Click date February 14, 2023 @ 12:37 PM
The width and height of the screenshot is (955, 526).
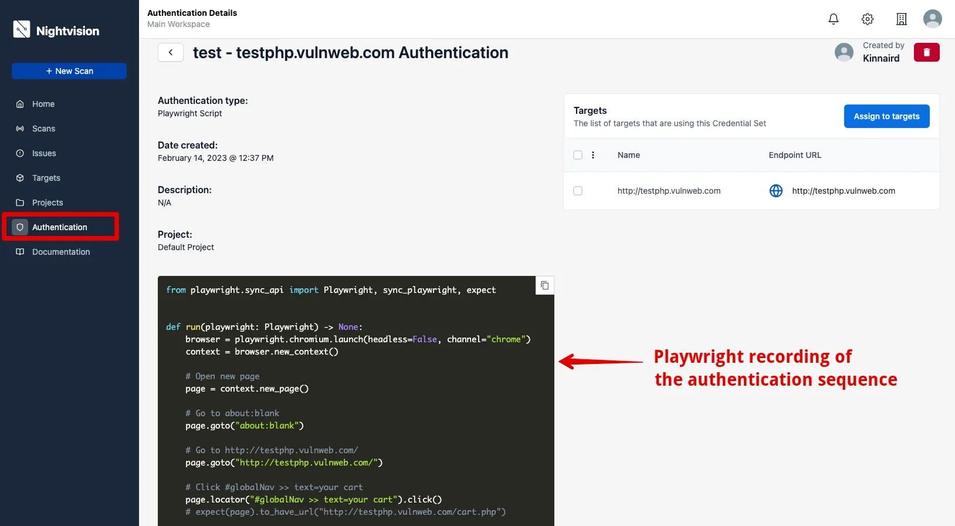(x=216, y=158)
